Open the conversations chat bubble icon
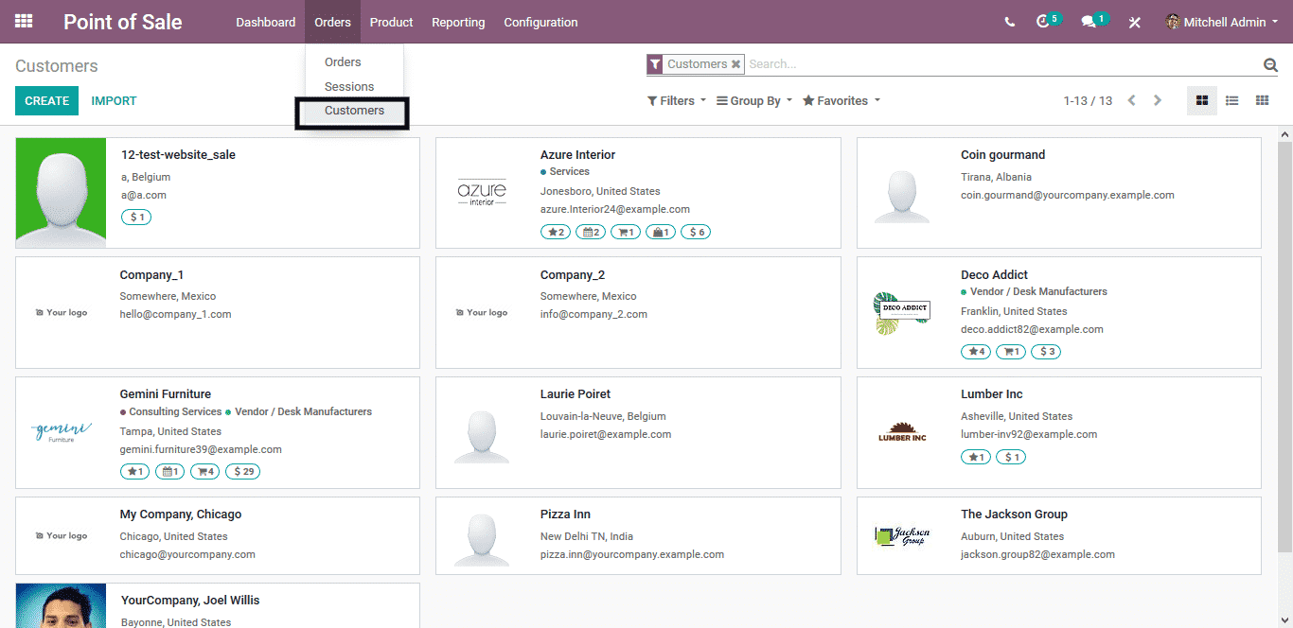Screen dimensions: 1293x628 [x=1089, y=22]
